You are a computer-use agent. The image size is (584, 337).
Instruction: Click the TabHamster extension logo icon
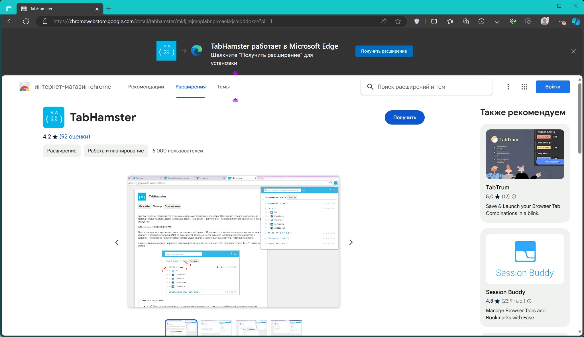54,117
